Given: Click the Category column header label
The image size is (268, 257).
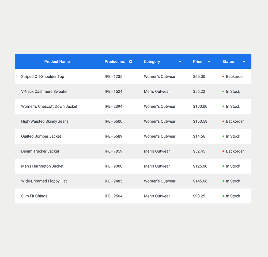Looking at the screenshot, I should pyautogui.click(x=152, y=62).
